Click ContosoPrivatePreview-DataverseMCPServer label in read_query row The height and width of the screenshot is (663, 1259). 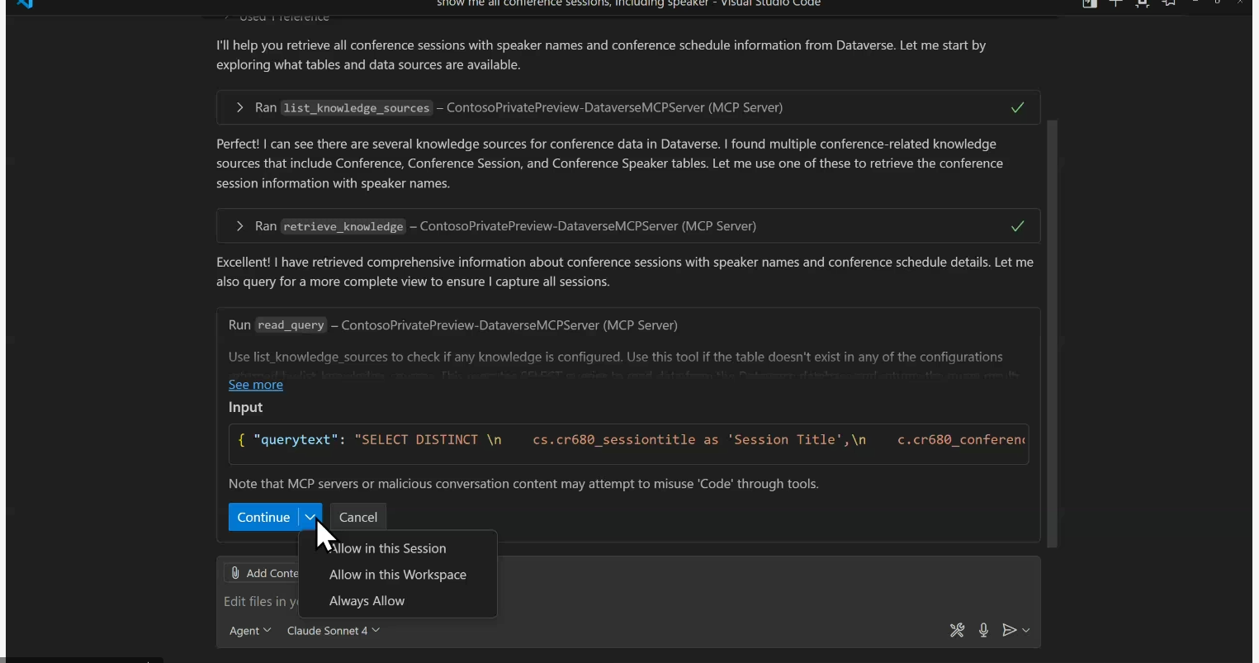pos(509,325)
